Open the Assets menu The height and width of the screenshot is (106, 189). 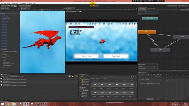[9, 3]
